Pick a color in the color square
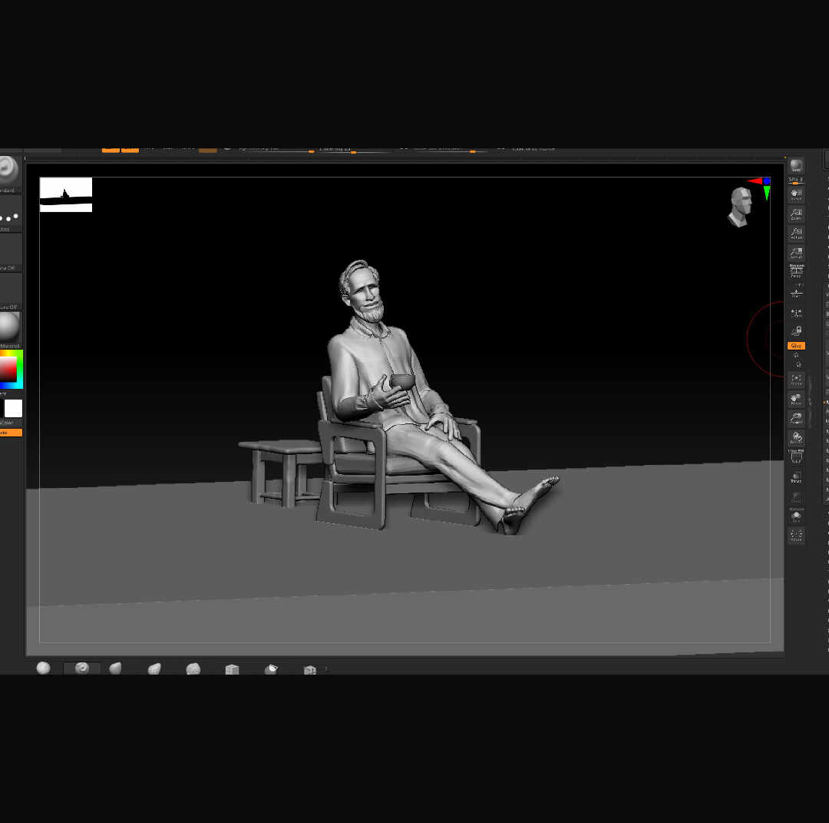This screenshot has height=823, width=829. pyautogui.click(x=8, y=369)
